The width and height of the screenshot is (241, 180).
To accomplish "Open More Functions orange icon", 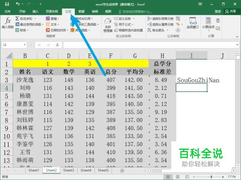I will point(72,30).
